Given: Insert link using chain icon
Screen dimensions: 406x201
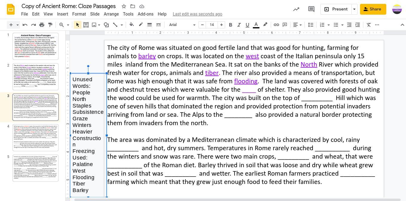Looking at the screenshot, I should pos(276,25).
